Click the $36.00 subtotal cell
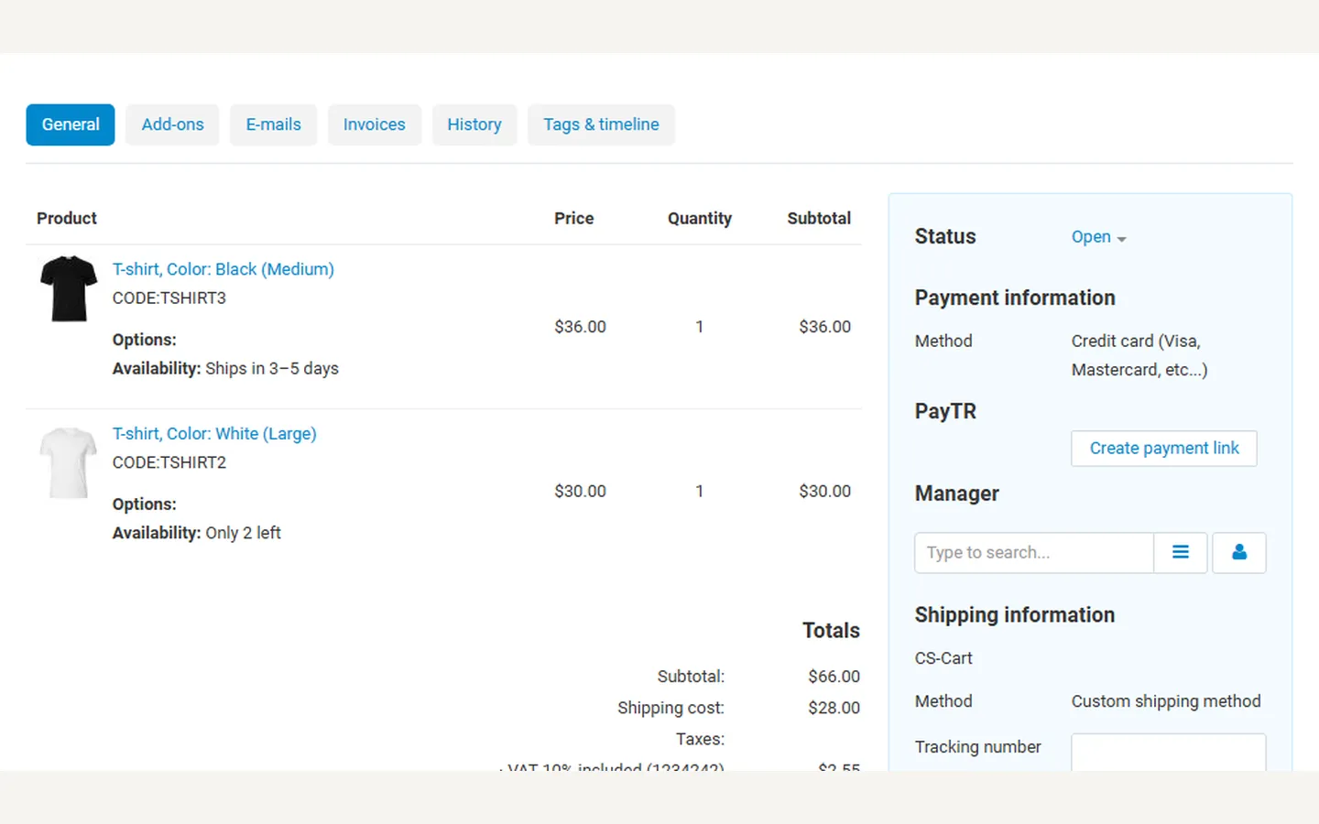1319x824 pixels. (824, 327)
